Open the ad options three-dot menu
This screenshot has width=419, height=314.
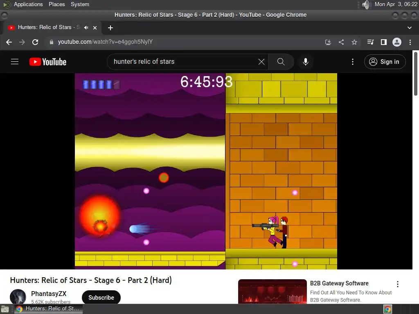[x=398, y=284]
